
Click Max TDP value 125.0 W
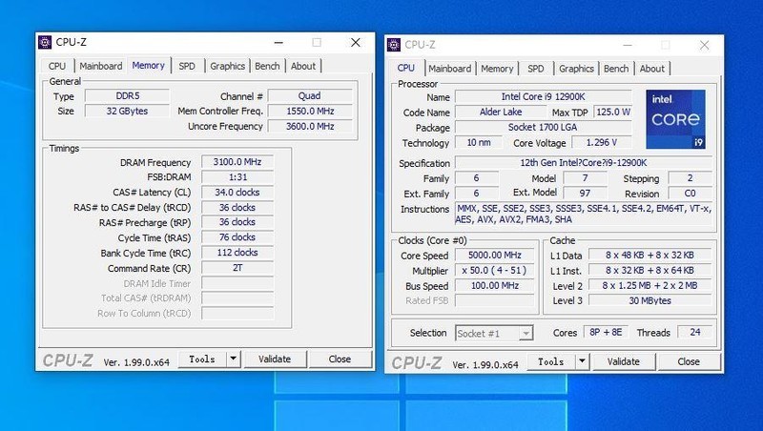point(613,112)
